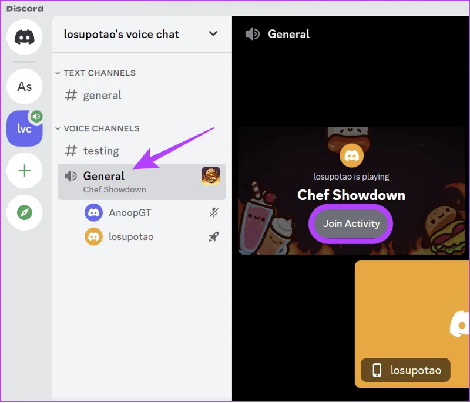
Task: Click the Add a Server plus icon
Action: click(24, 171)
